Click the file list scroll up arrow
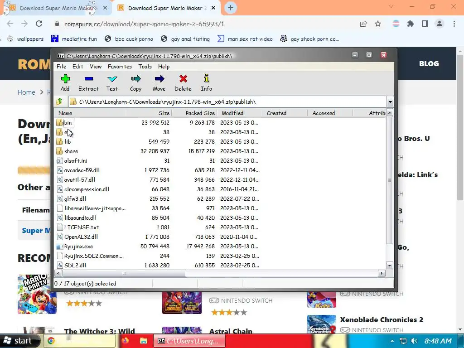 pos(390,113)
